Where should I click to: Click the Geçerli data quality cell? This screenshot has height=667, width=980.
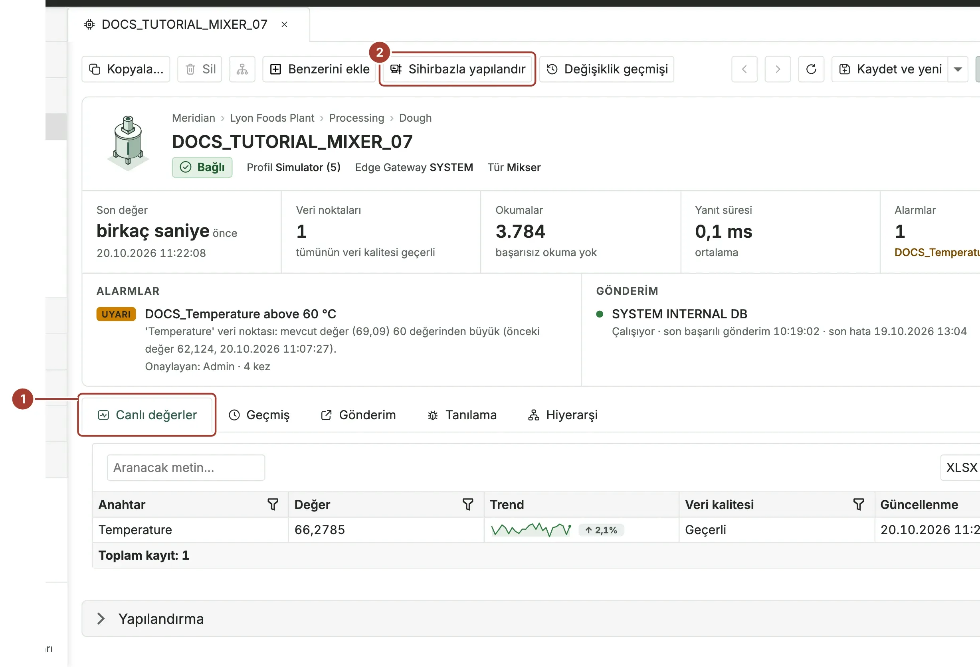pos(776,530)
